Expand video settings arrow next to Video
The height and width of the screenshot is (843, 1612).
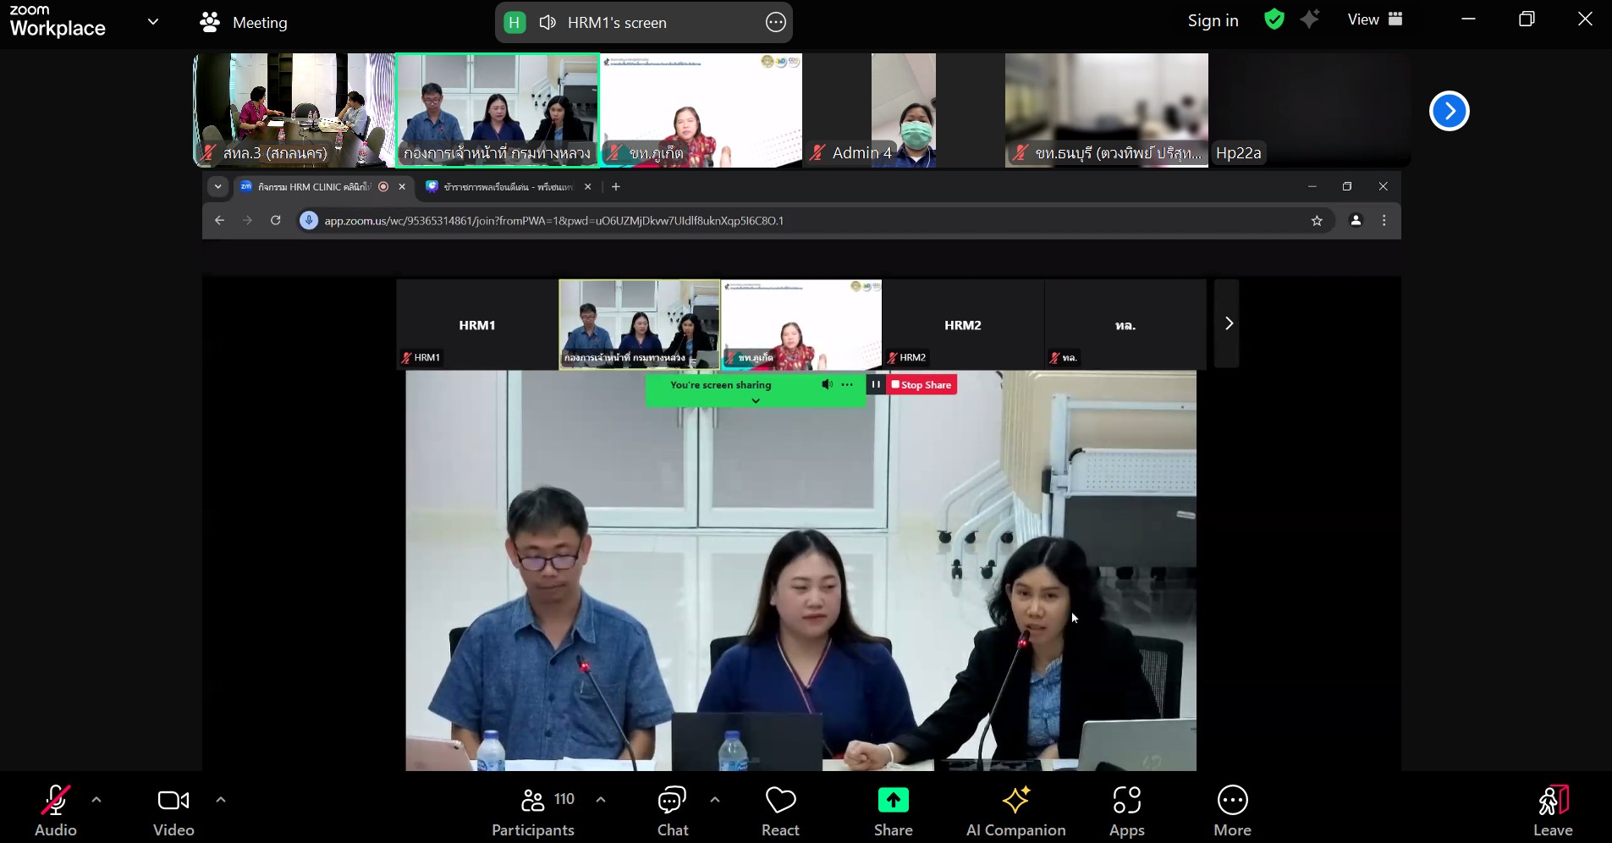tap(221, 799)
